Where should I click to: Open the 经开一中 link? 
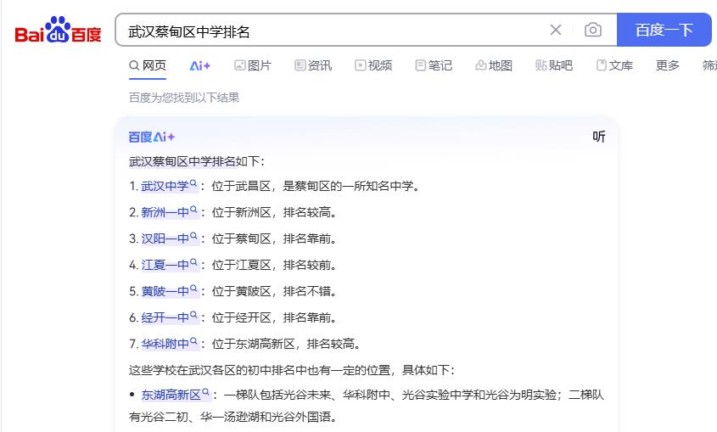point(165,317)
